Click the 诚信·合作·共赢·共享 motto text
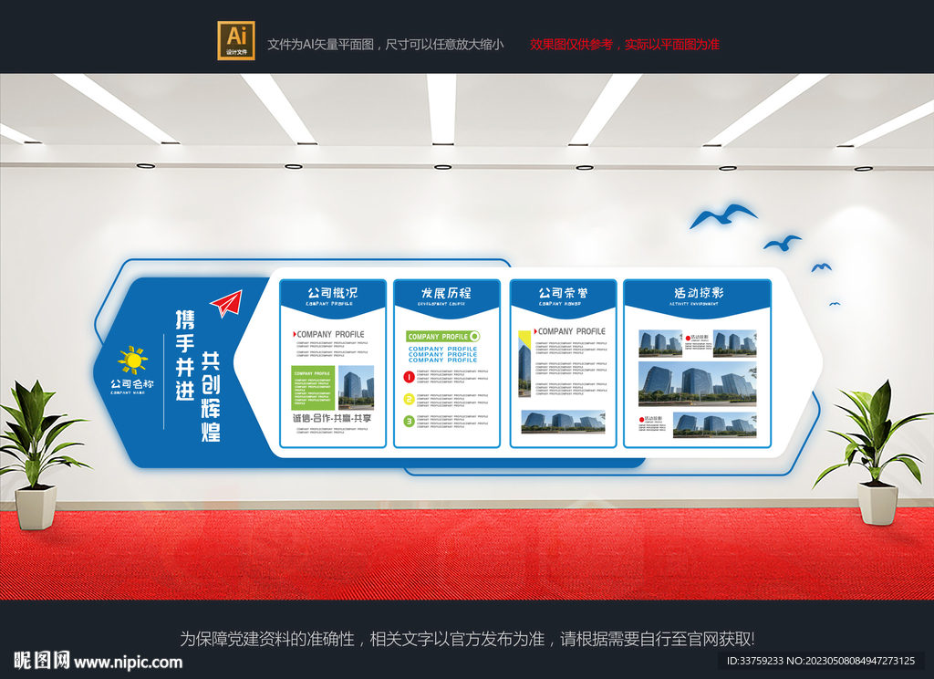This screenshot has height=679, width=934. 332,419
